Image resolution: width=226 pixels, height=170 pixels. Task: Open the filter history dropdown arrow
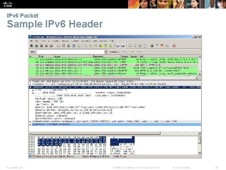coord(106,52)
